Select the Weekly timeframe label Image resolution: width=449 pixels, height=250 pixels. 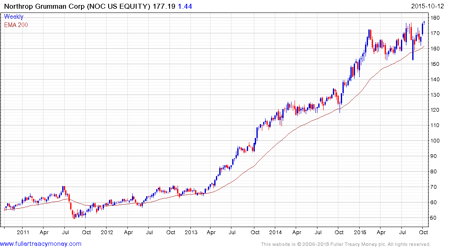click(14, 17)
